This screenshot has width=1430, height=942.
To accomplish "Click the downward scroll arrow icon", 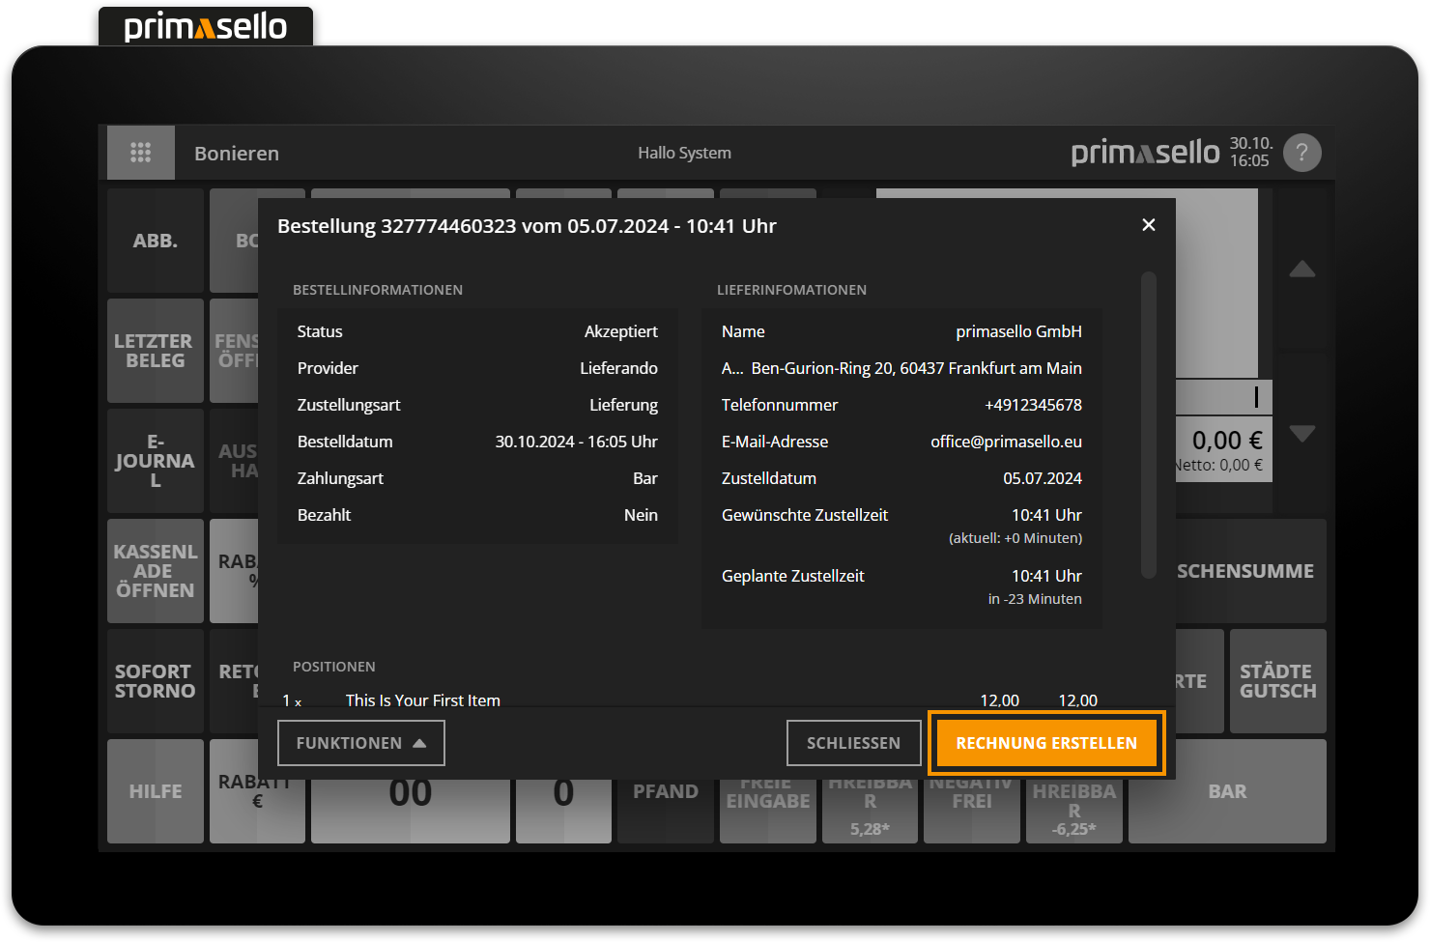I will (1302, 434).
